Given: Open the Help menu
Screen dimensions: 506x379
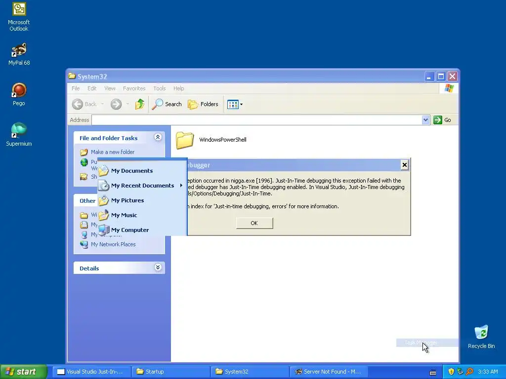Looking at the screenshot, I should click(x=178, y=88).
